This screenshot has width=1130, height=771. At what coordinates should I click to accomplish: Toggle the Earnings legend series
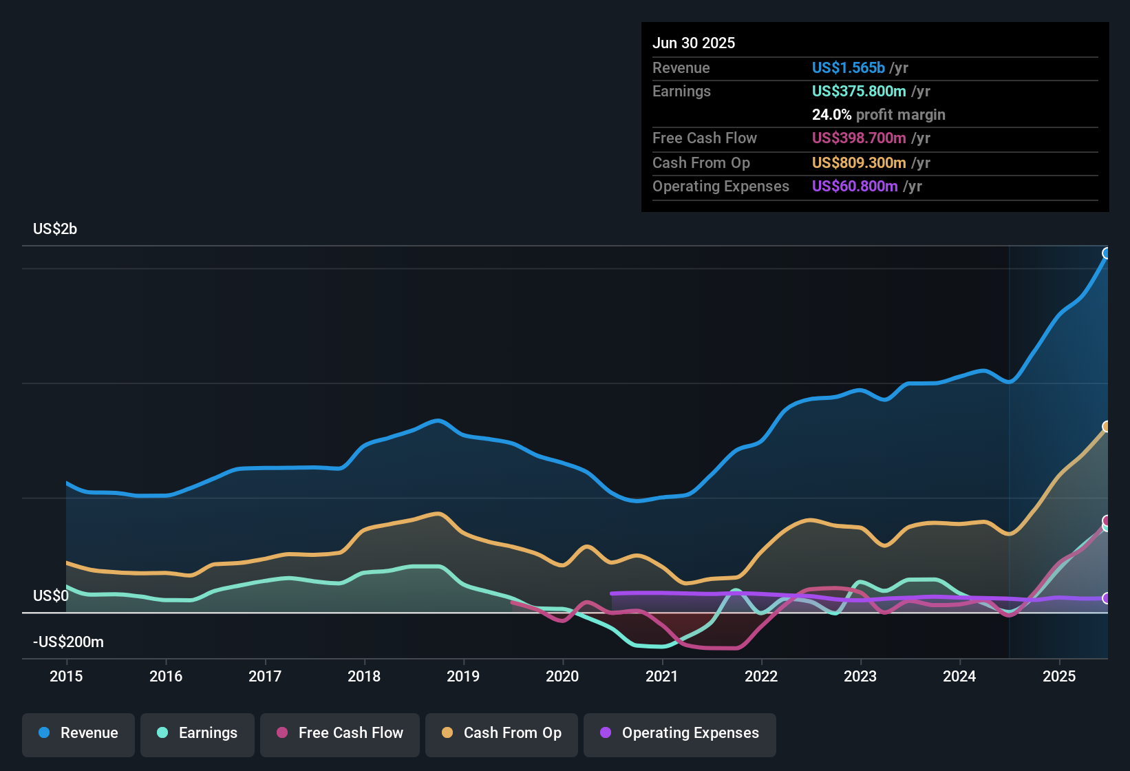click(198, 733)
